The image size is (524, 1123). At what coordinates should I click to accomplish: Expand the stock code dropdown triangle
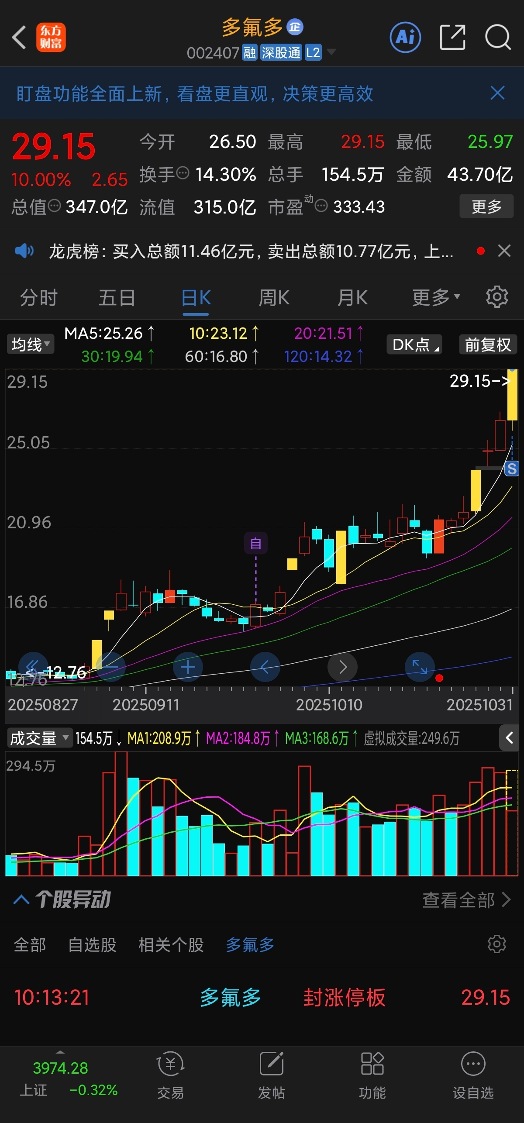[331, 52]
